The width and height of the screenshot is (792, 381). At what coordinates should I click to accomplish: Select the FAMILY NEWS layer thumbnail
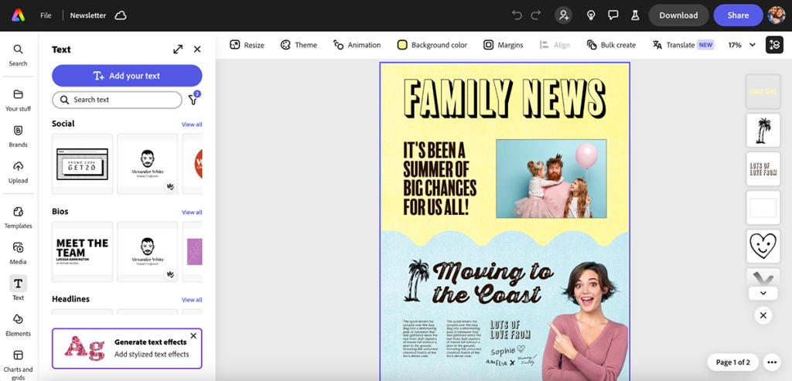click(763, 92)
